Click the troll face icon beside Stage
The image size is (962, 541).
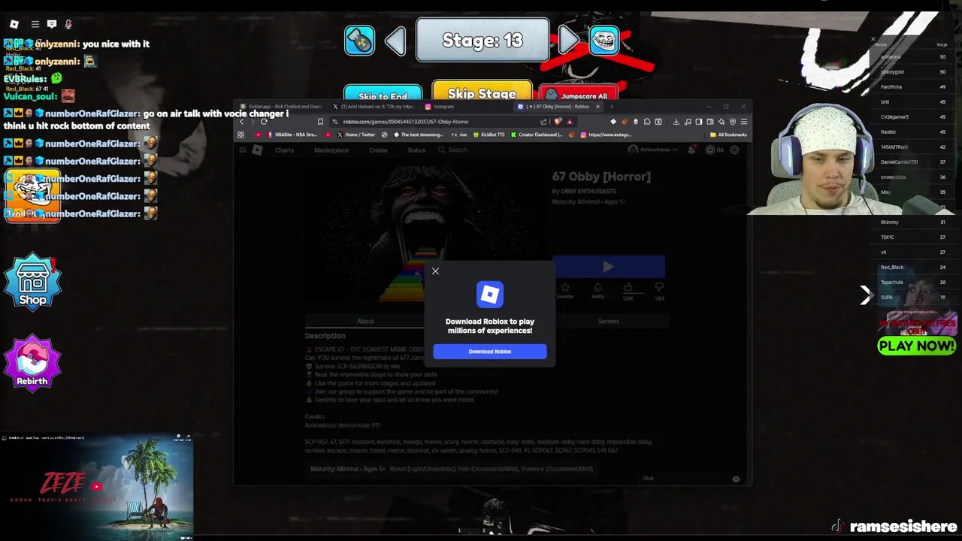point(604,41)
